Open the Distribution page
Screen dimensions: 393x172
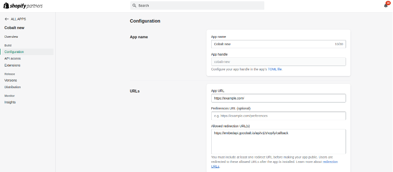click(x=13, y=87)
